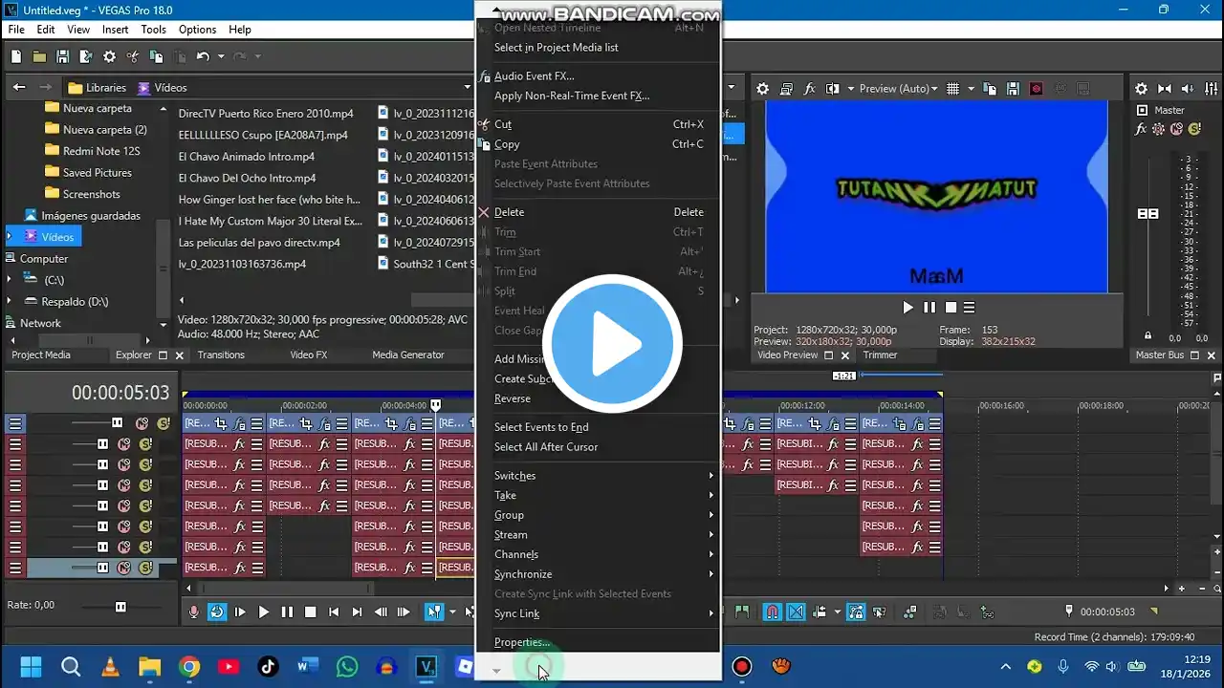The height and width of the screenshot is (688, 1224).
Task: Open Master Bus FX icon
Action: pyautogui.click(x=1141, y=129)
